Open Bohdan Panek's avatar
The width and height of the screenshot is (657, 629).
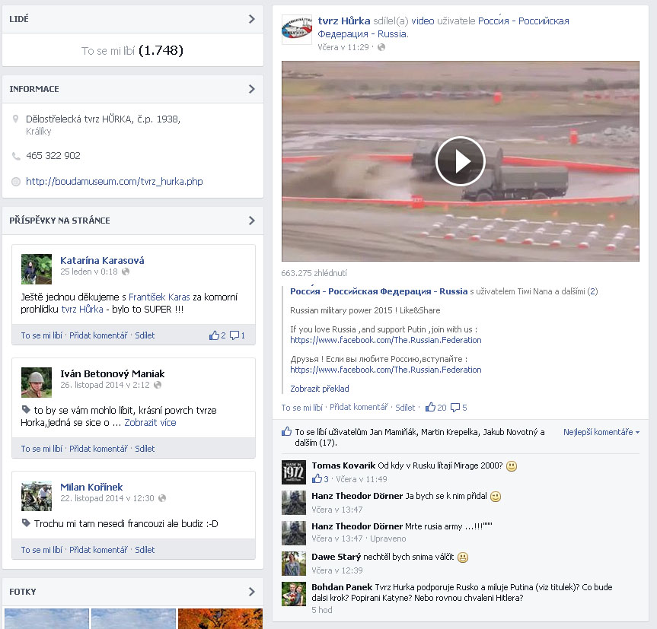tap(294, 594)
